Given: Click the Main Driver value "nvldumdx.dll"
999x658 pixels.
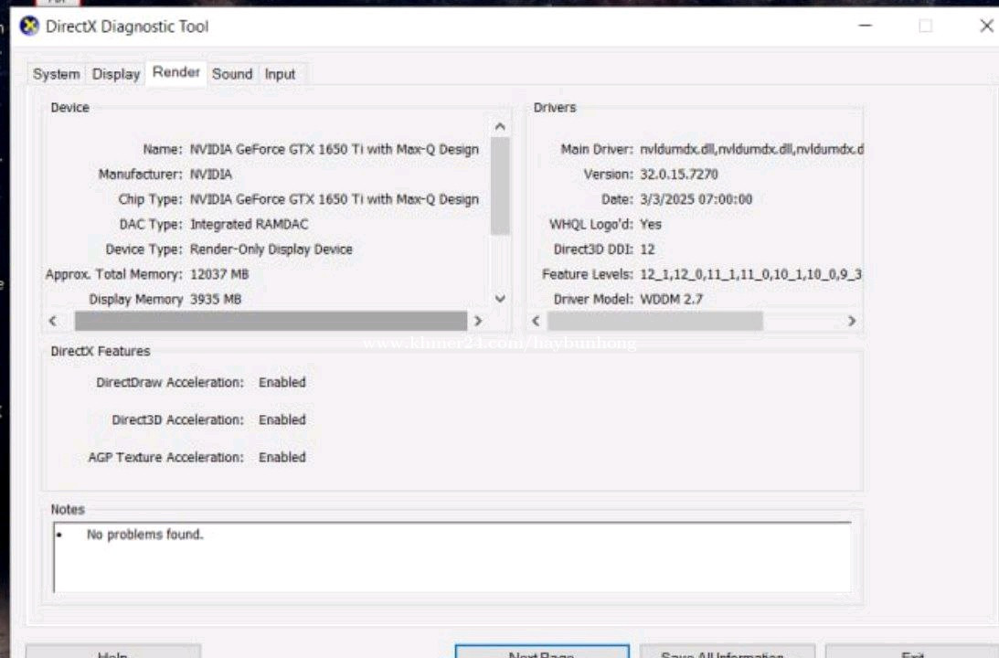Looking at the screenshot, I should click(752, 149).
